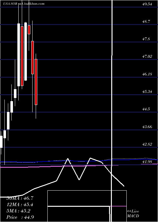Click the tallest white candlestick body at 47.02
Viewport: 158px width, 222px height.
pyautogui.click(x=19, y=55)
